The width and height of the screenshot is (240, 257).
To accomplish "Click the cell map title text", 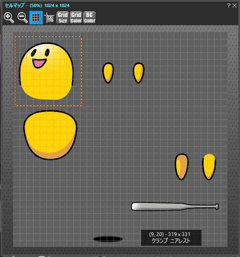I will (x=37, y=5).
